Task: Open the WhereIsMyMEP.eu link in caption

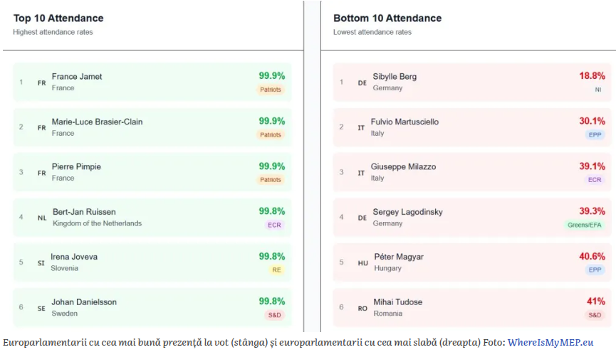Action: pyautogui.click(x=550, y=342)
